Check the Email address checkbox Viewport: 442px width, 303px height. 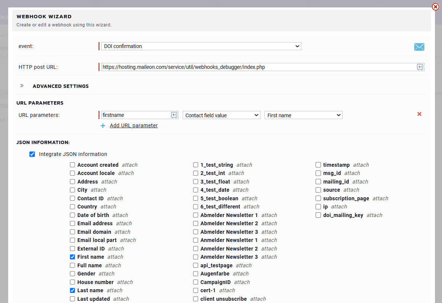tap(73, 223)
